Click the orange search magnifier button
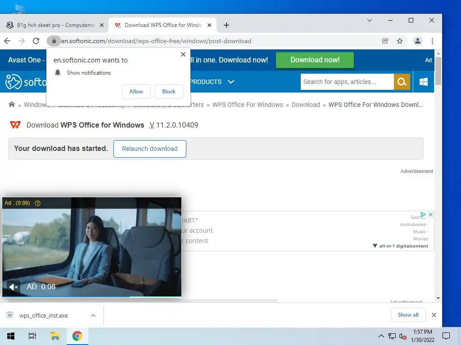461x345 pixels. (x=402, y=82)
